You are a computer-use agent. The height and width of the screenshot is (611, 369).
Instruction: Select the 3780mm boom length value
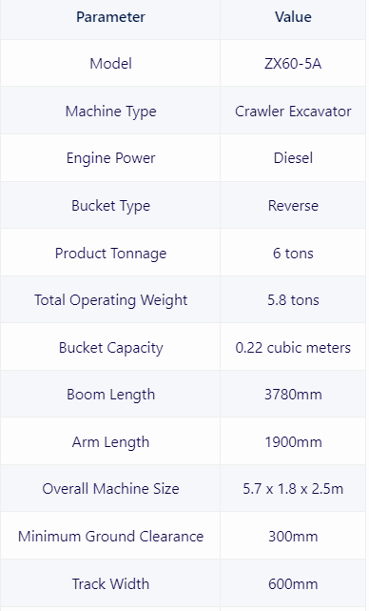click(x=293, y=395)
